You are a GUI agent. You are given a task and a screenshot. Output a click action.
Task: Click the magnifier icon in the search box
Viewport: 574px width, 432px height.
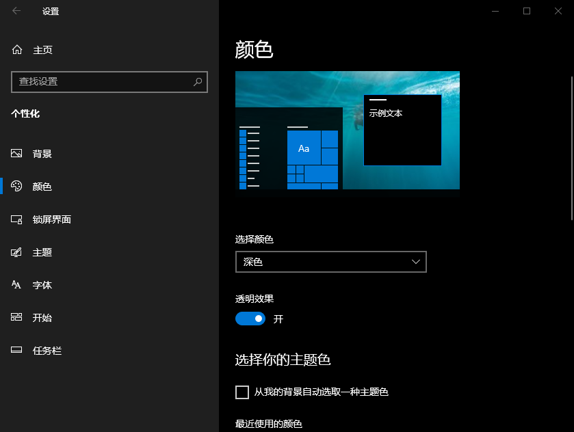198,82
